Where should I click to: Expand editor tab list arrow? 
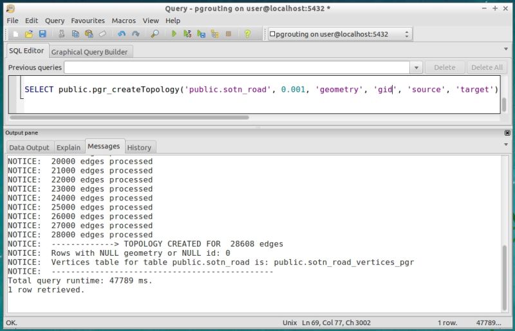[x=506, y=49]
